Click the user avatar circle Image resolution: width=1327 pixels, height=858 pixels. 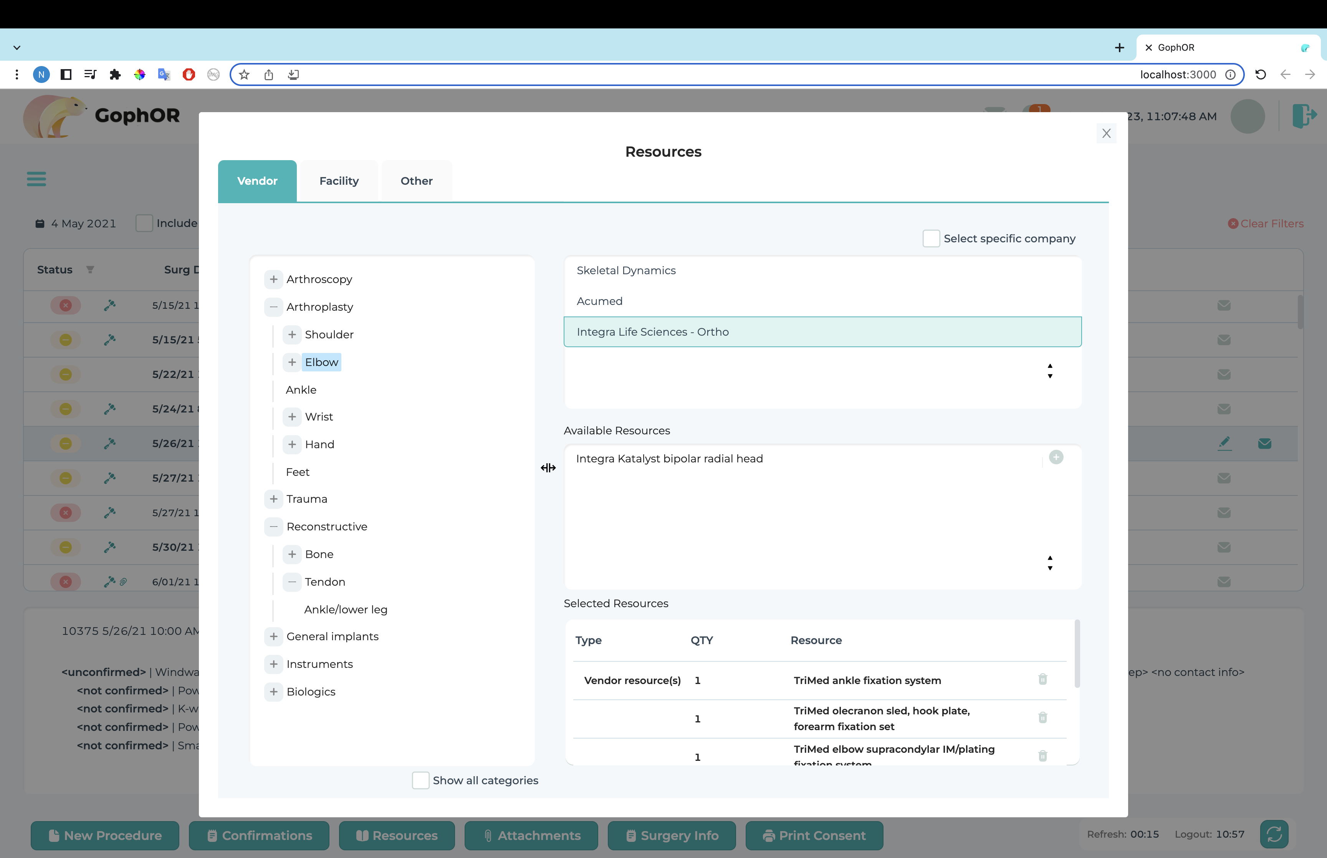tap(1248, 116)
